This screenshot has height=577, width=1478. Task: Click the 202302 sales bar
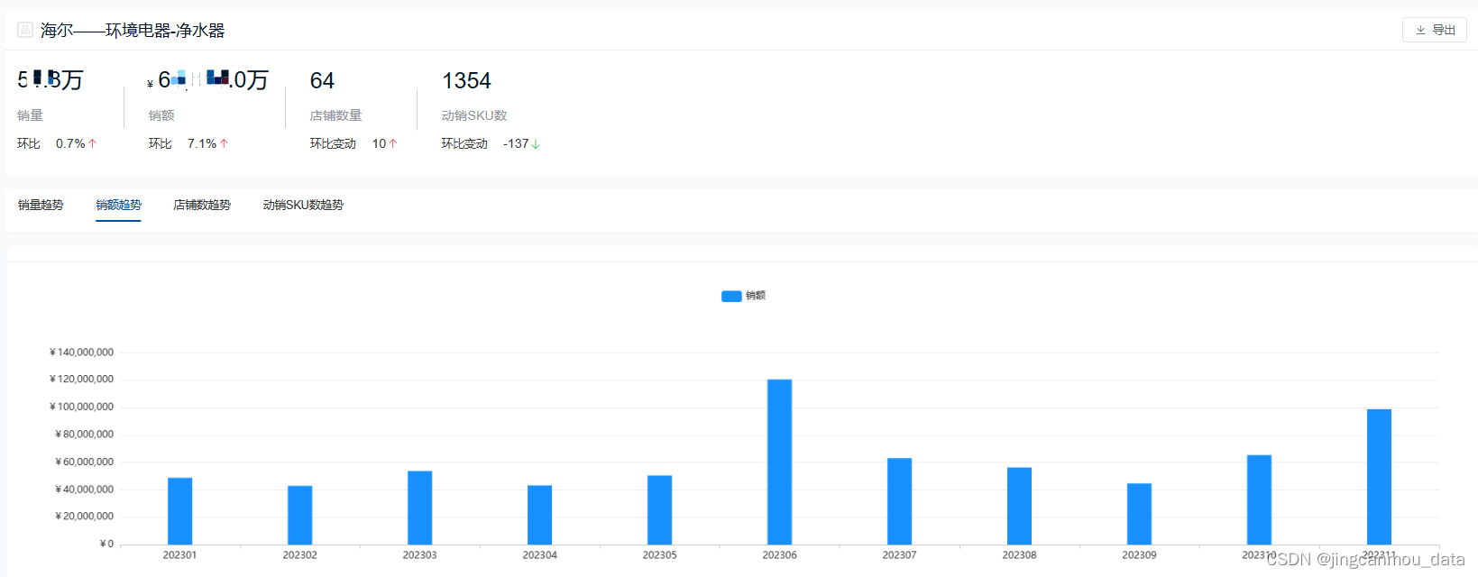click(x=299, y=515)
